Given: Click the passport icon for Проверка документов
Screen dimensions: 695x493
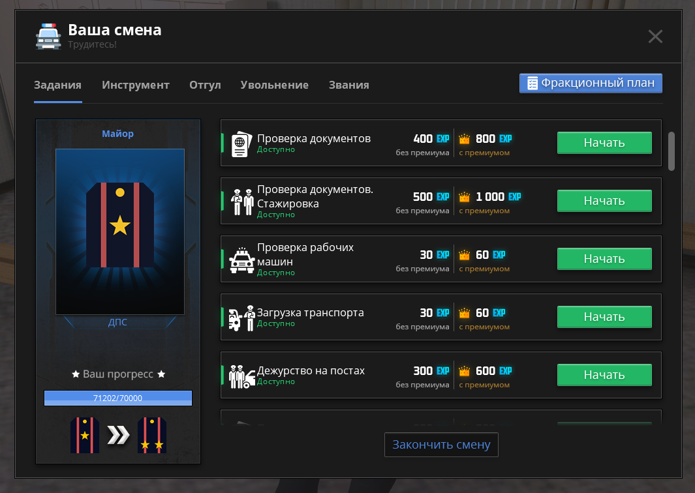Looking at the screenshot, I should [x=241, y=143].
